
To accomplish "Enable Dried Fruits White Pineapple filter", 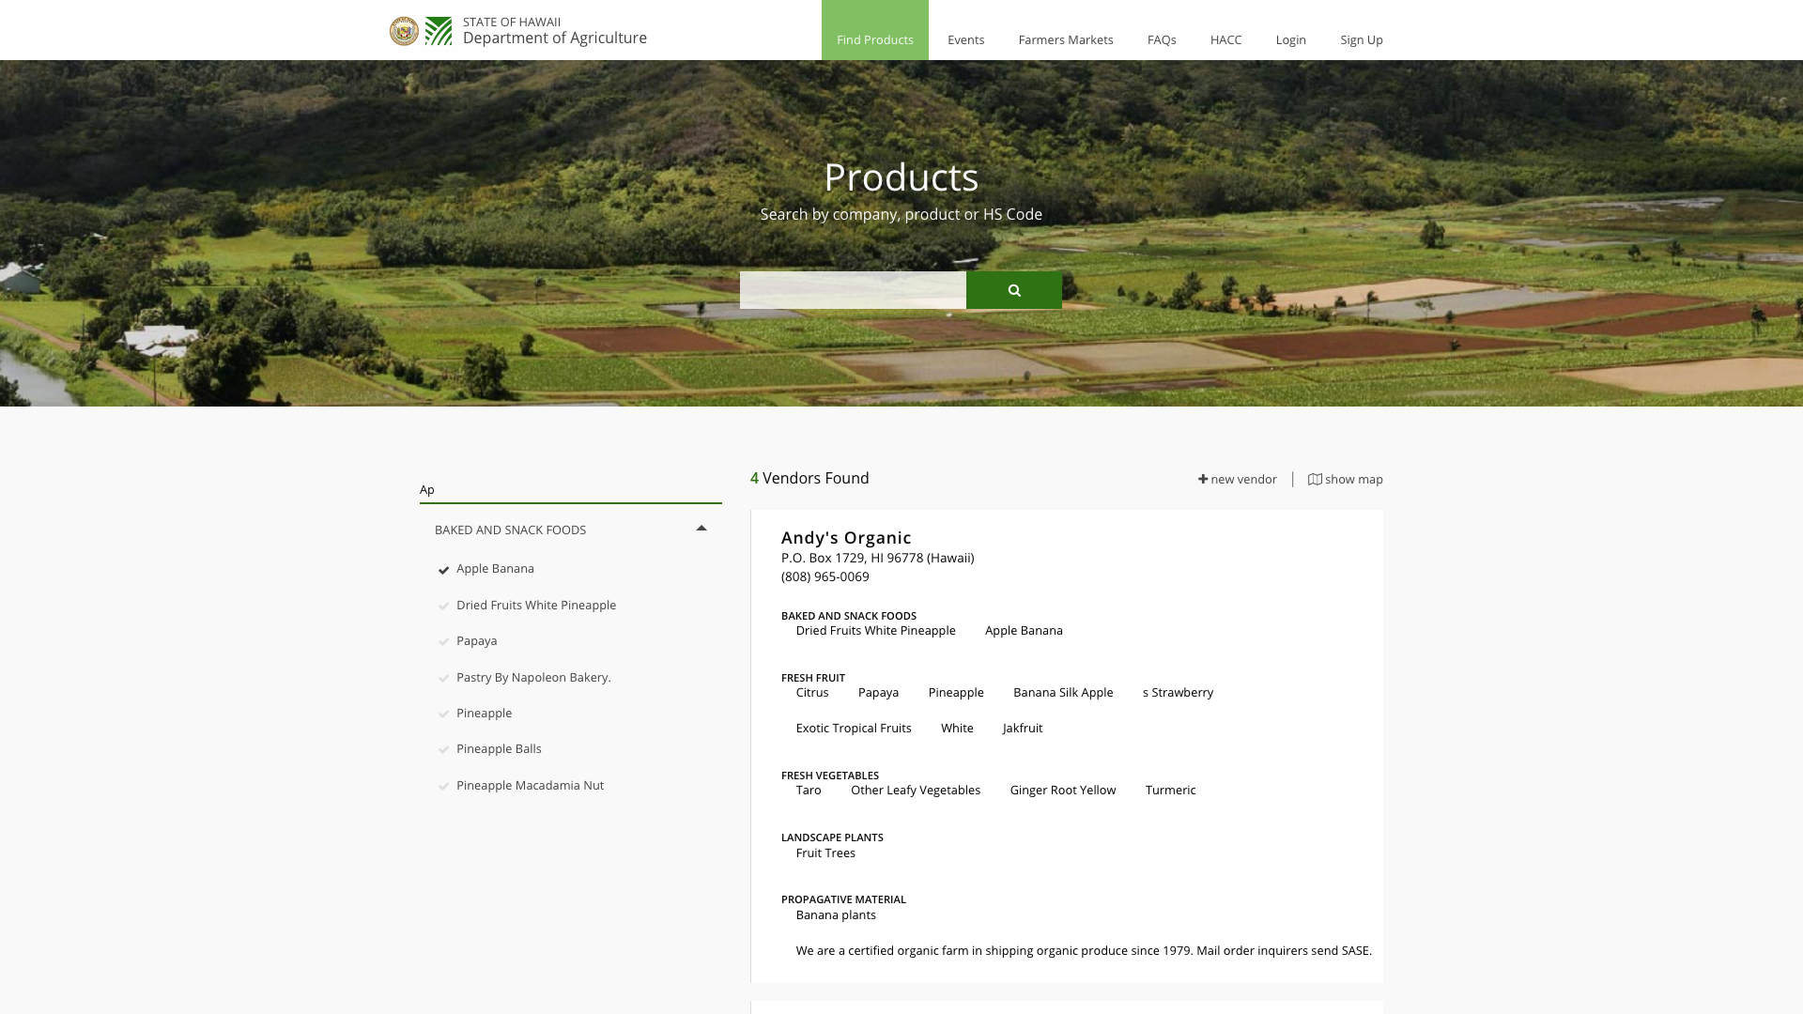I will 444,607.
